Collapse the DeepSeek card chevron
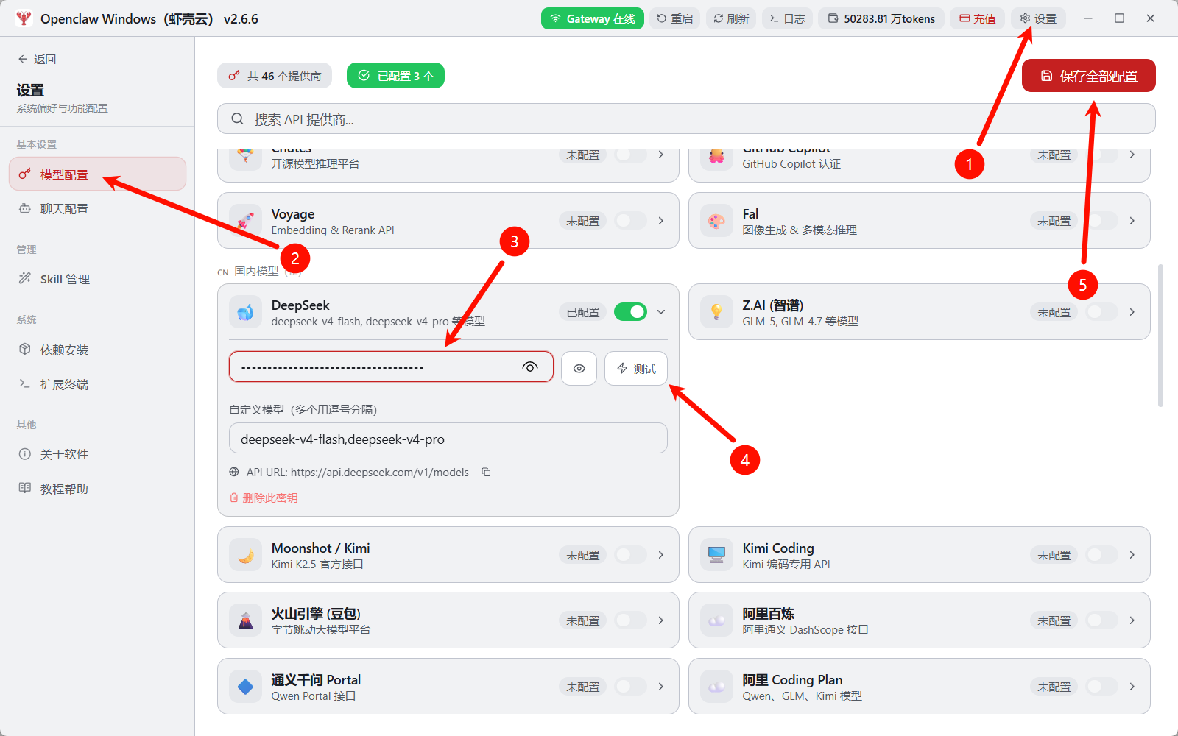 tap(661, 312)
